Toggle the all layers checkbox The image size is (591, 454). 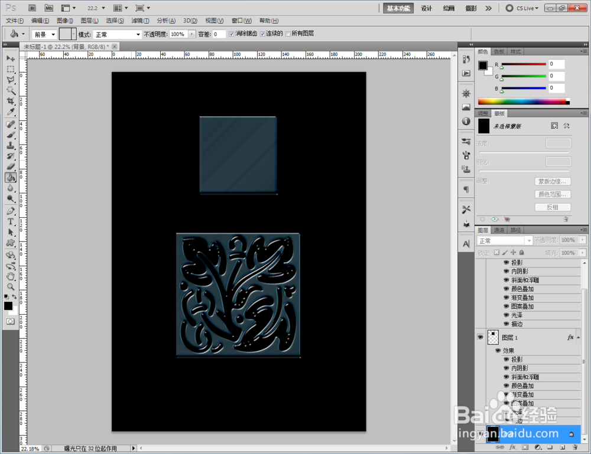pos(288,34)
